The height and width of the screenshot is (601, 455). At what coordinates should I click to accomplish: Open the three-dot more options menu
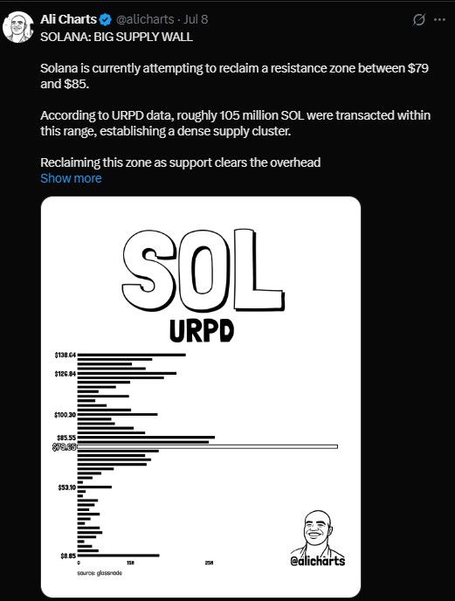[x=439, y=19]
